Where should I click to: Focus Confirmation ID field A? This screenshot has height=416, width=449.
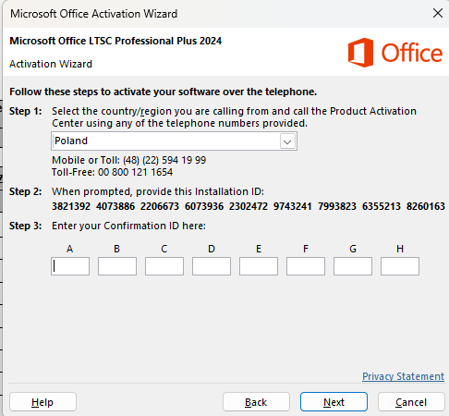[70, 266]
